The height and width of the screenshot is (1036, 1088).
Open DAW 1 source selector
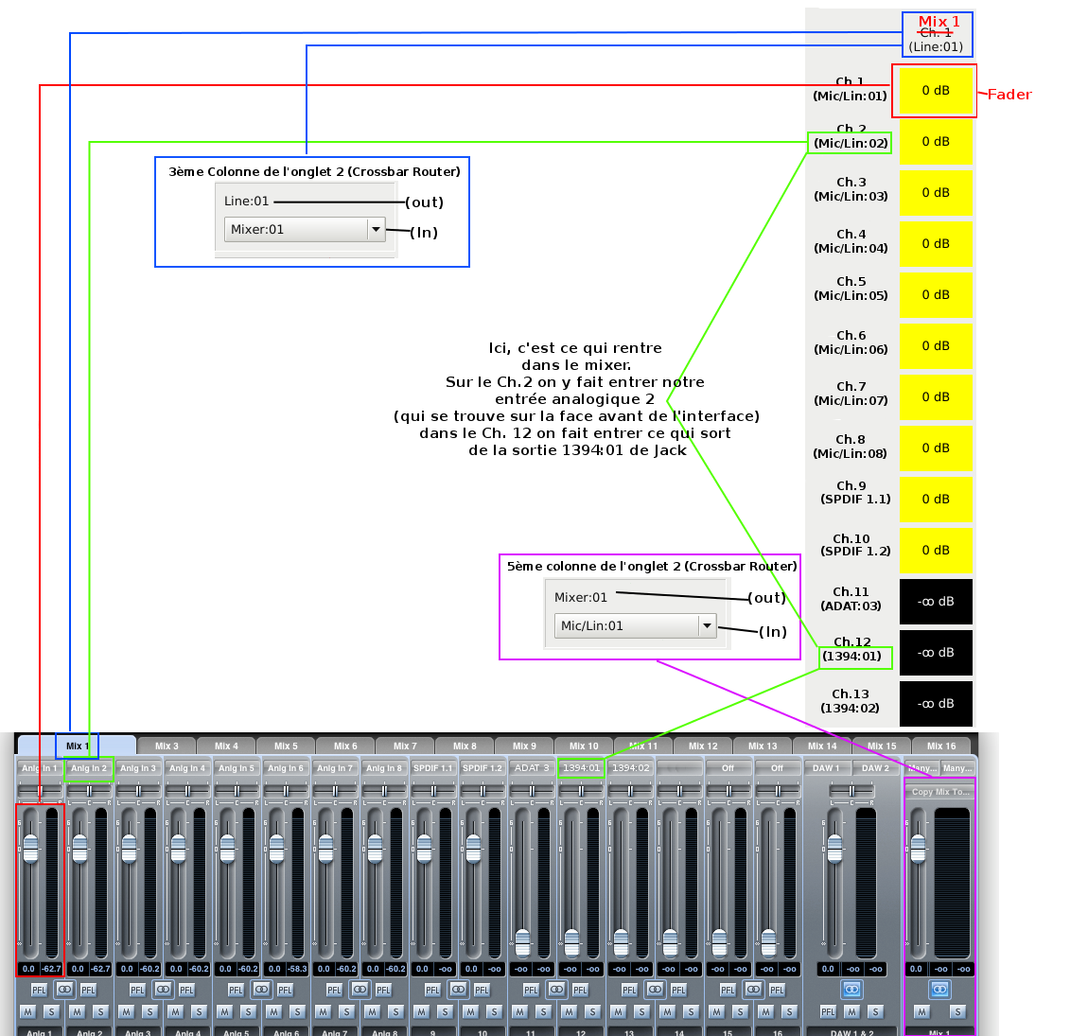point(827,768)
